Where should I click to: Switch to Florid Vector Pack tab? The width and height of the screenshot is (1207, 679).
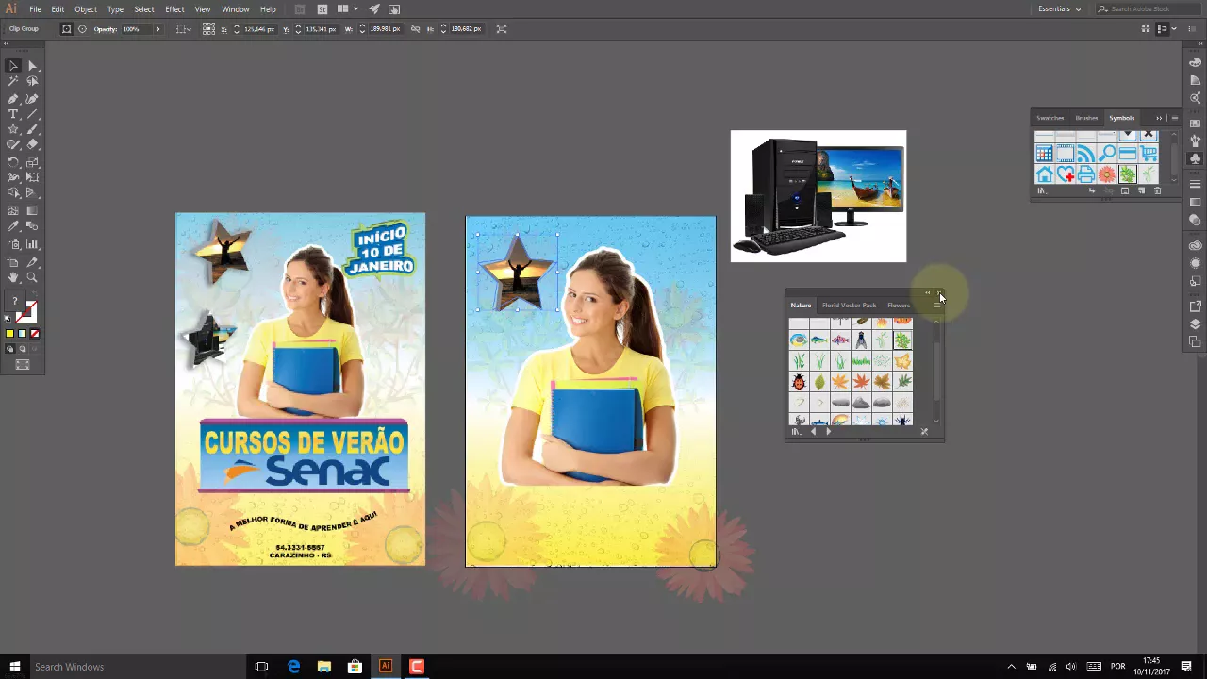tap(849, 306)
